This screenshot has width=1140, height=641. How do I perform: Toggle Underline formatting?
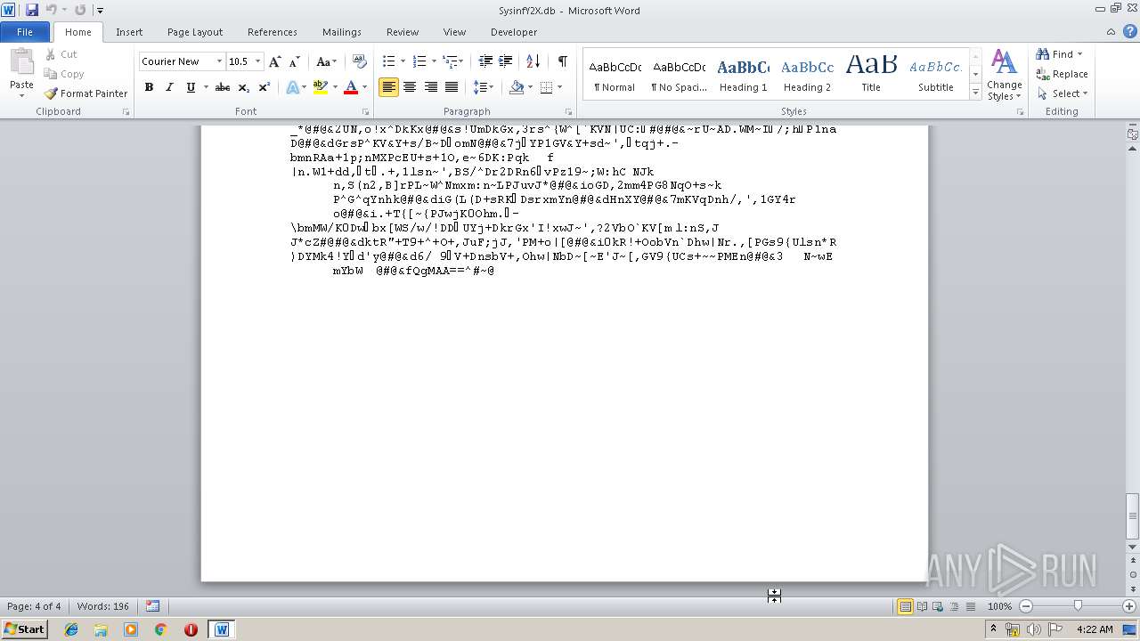[190, 87]
